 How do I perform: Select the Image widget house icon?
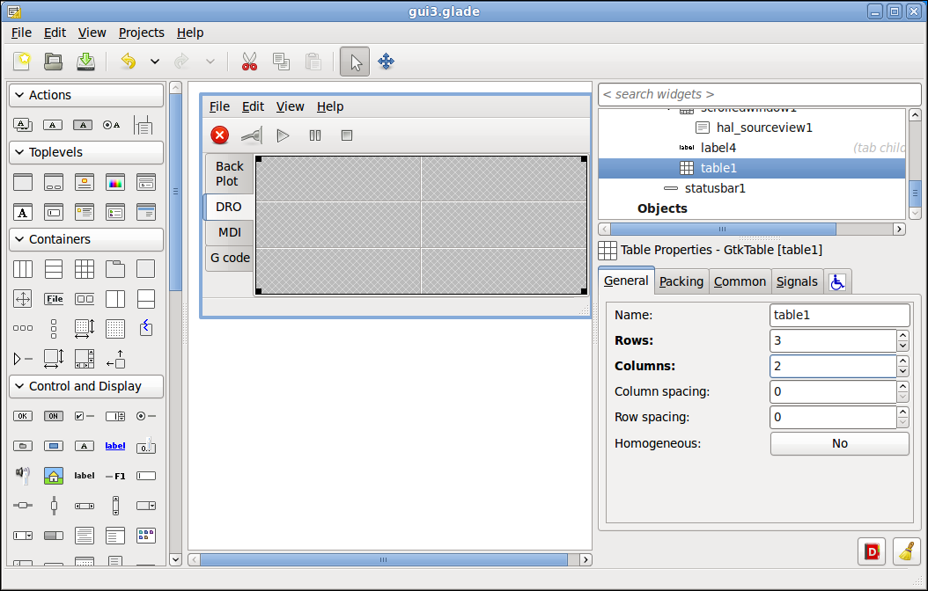coord(53,475)
